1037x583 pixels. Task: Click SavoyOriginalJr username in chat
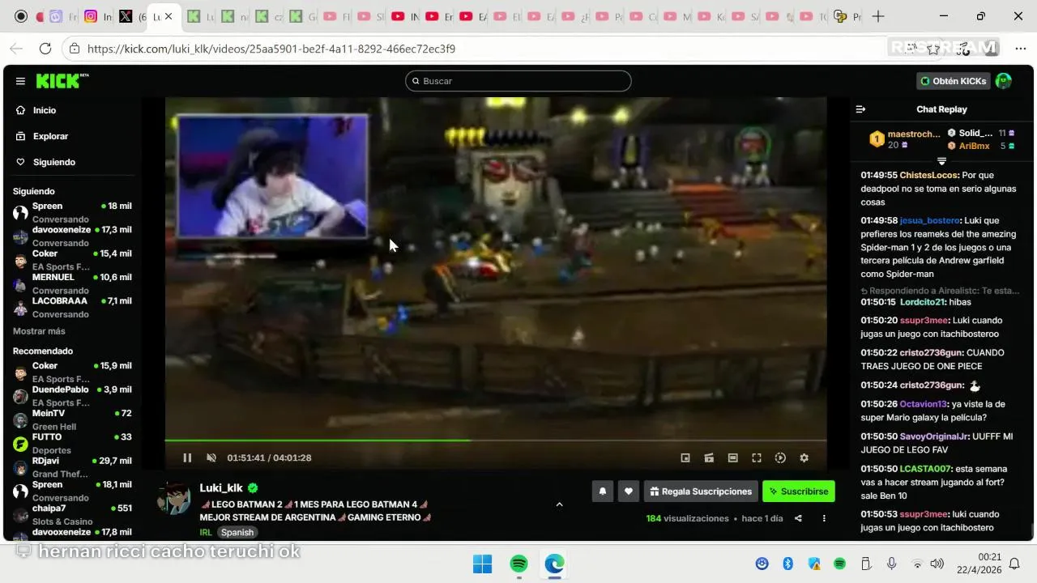click(x=934, y=436)
